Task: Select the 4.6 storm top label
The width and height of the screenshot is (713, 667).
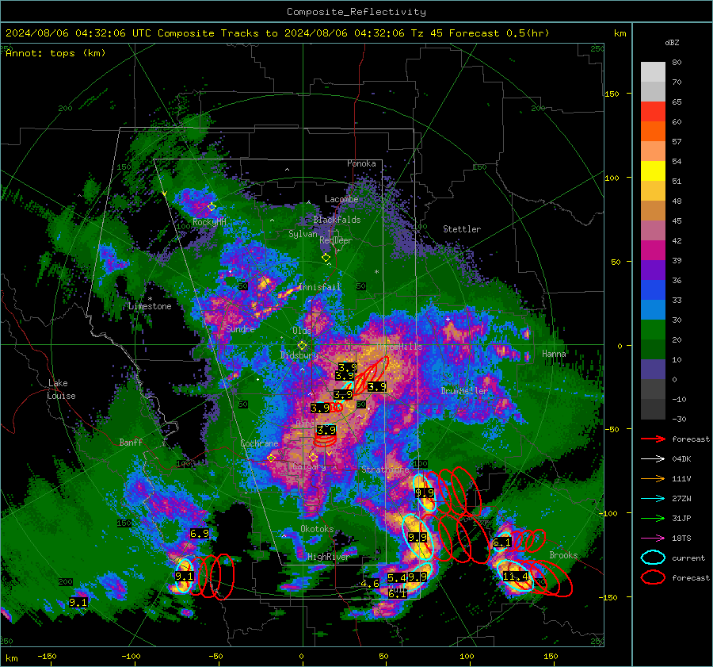Action: point(370,584)
